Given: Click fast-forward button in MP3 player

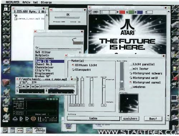Looking at the screenshot, I should tap(37, 87).
